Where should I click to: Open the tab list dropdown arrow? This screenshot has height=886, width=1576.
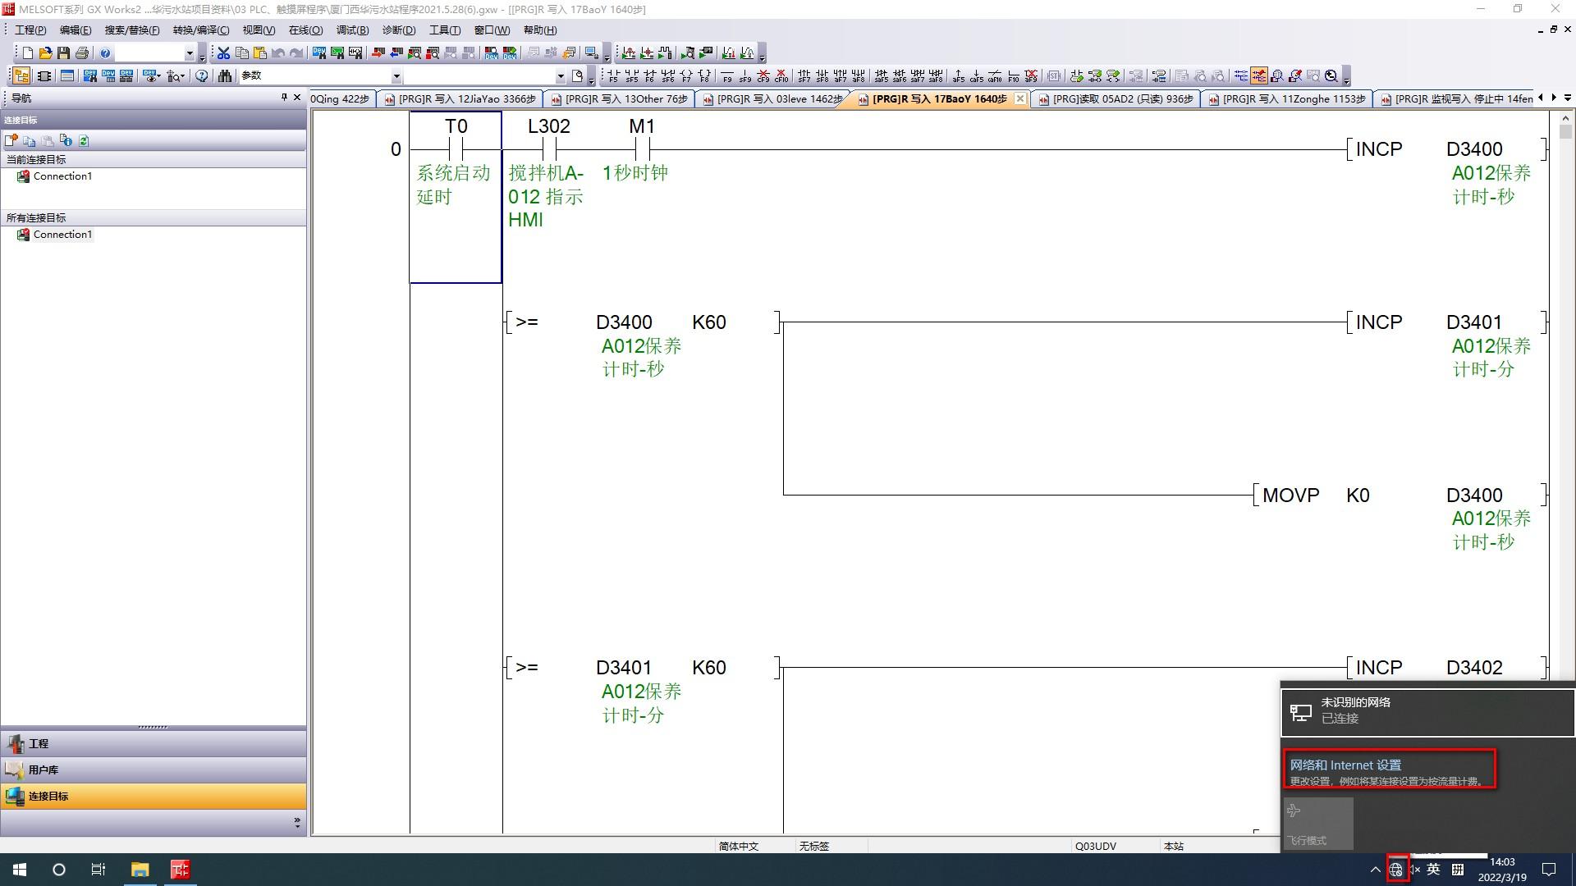point(1568,98)
